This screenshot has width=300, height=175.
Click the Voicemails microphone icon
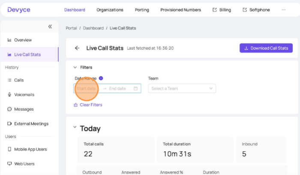tap(9, 95)
